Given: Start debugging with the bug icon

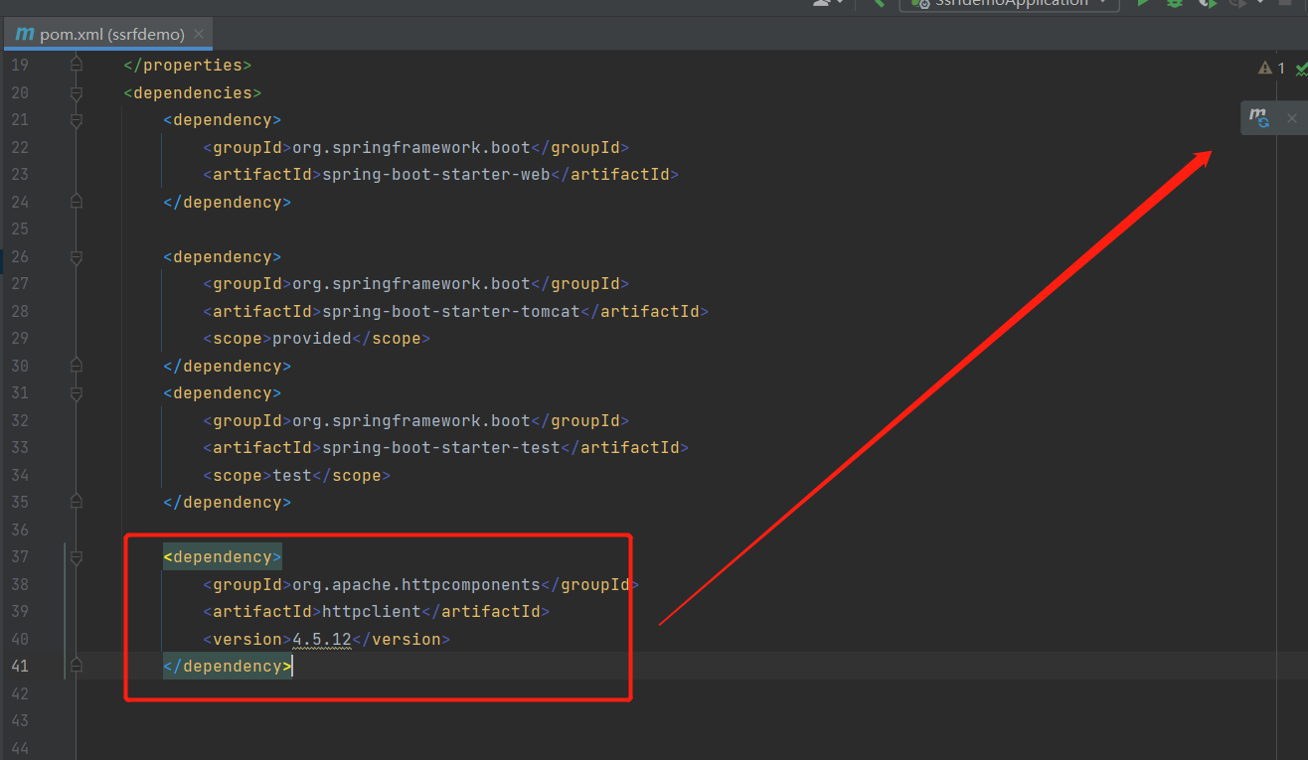Looking at the screenshot, I should [x=1175, y=3].
